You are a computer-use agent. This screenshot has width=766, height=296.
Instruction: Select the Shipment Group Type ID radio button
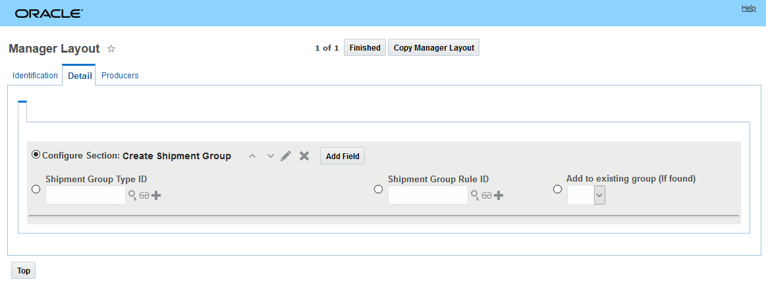[36, 189]
